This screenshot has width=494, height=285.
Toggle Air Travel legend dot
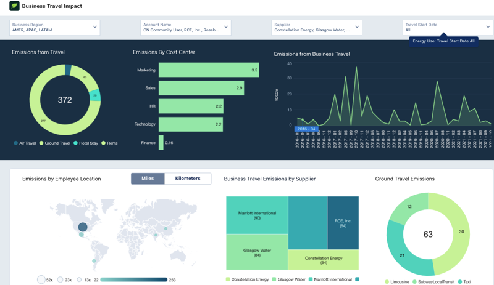pyautogui.click(x=16, y=143)
